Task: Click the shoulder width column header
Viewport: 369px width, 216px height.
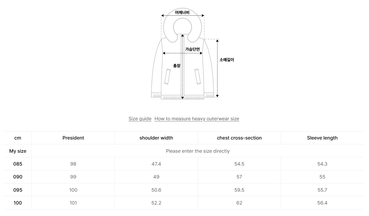Action: pos(156,138)
